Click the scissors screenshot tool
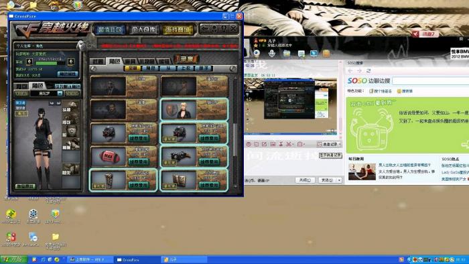This screenshot has height=264, width=469. [289, 144]
